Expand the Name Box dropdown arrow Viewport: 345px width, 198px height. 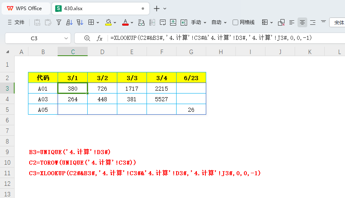tap(66, 38)
